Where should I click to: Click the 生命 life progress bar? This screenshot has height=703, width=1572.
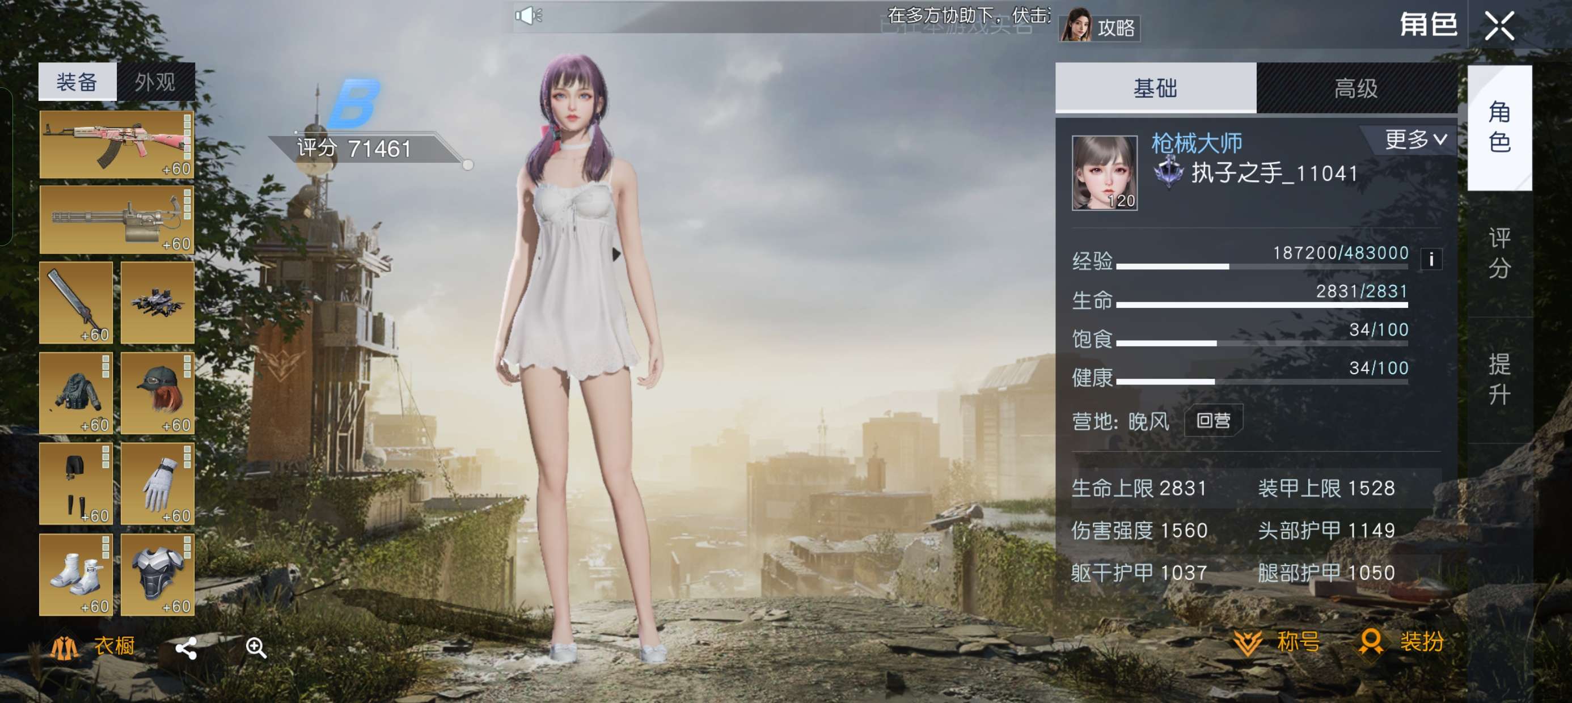click(x=1262, y=305)
